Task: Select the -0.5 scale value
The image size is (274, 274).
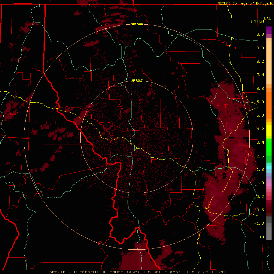Action: 259,210
